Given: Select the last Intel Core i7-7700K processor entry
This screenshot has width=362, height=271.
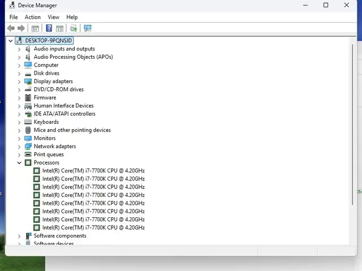Looking at the screenshot, I should click(93, 227).
